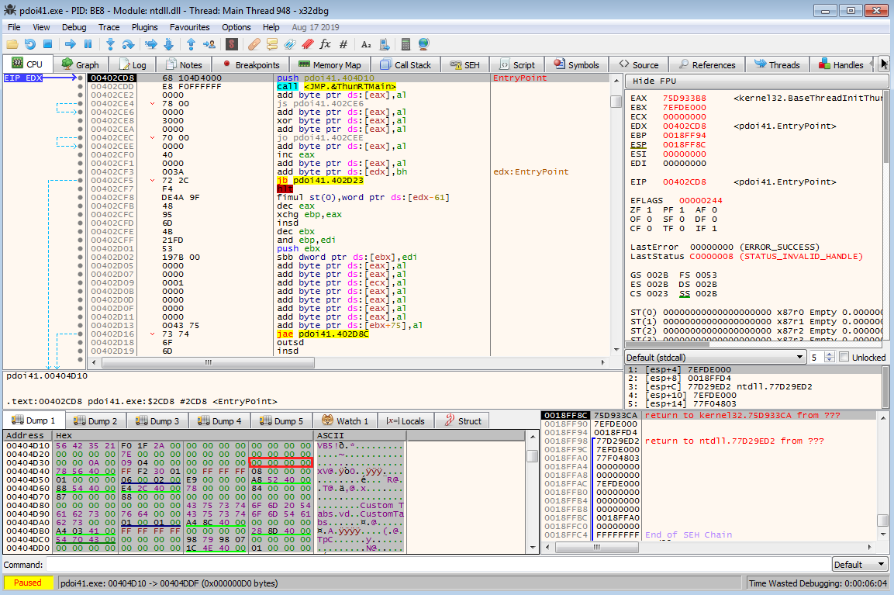Screen dimensions: 894x595
Task: Open the Patches band-aid icon
Action: 254,44
